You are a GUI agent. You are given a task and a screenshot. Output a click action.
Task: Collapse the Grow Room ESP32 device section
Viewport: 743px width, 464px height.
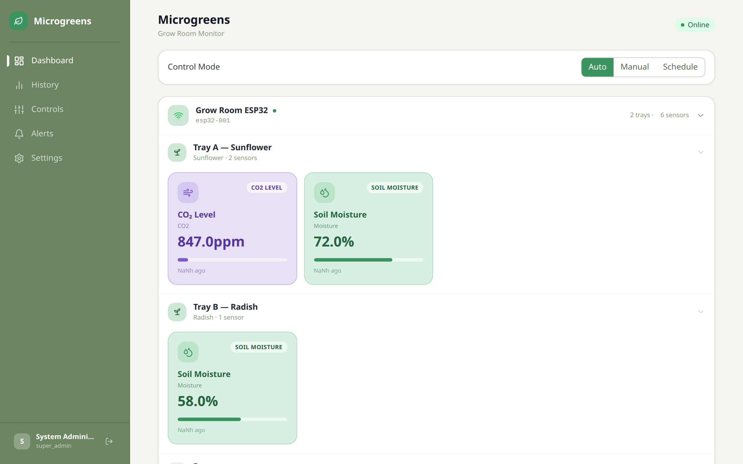701,115
